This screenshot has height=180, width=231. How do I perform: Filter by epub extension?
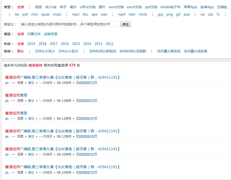(x=45, y=14)
